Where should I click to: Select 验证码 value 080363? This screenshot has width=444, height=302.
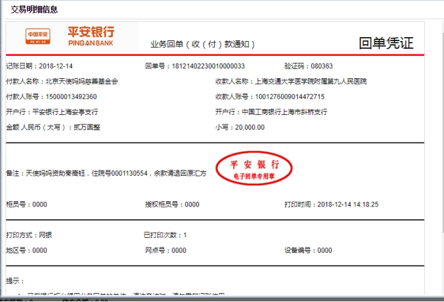321,66
